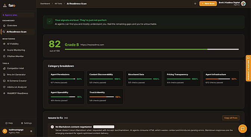This screenshot has height=137, width=251.
Task: Open the https://heykadima.com link
Action: [92, 45]
